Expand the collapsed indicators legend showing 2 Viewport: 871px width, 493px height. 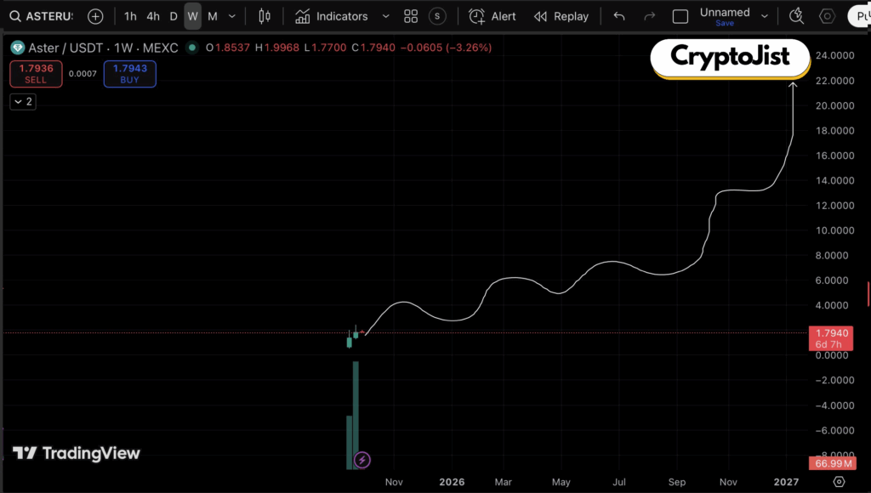[x=22, y=101]
